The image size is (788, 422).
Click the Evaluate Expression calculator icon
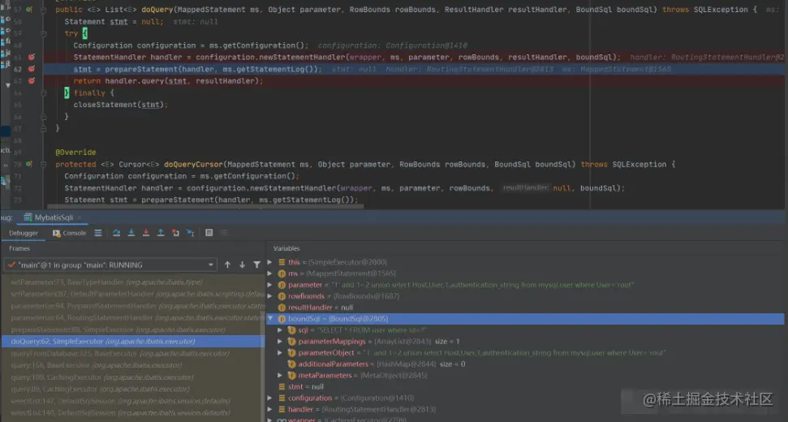209,233
